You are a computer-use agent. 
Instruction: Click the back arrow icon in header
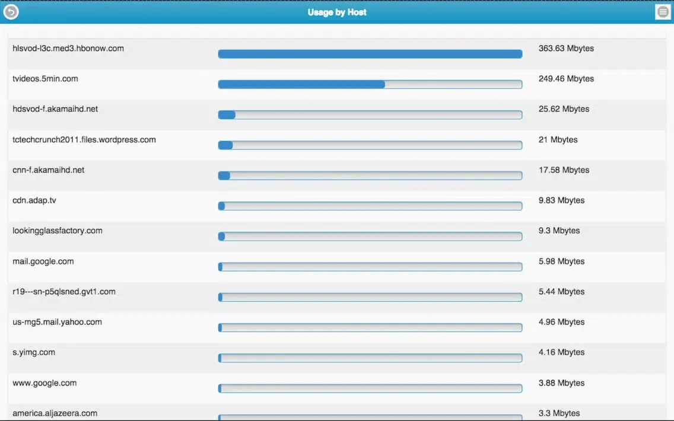pos(11,12)
